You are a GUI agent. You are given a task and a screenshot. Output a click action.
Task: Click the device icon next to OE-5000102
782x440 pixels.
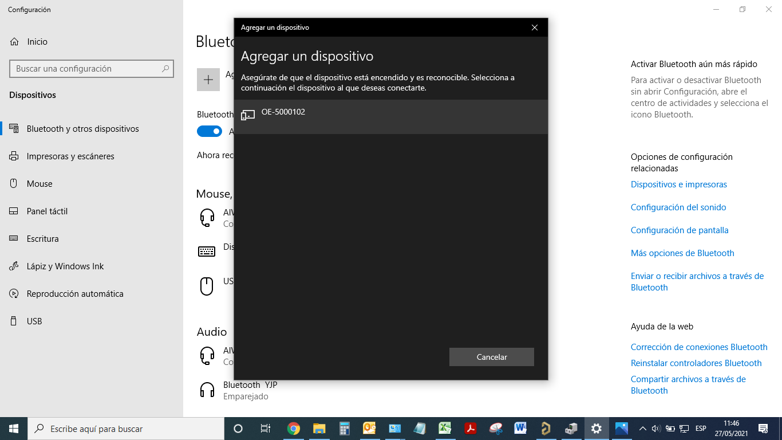coord(248,115)
